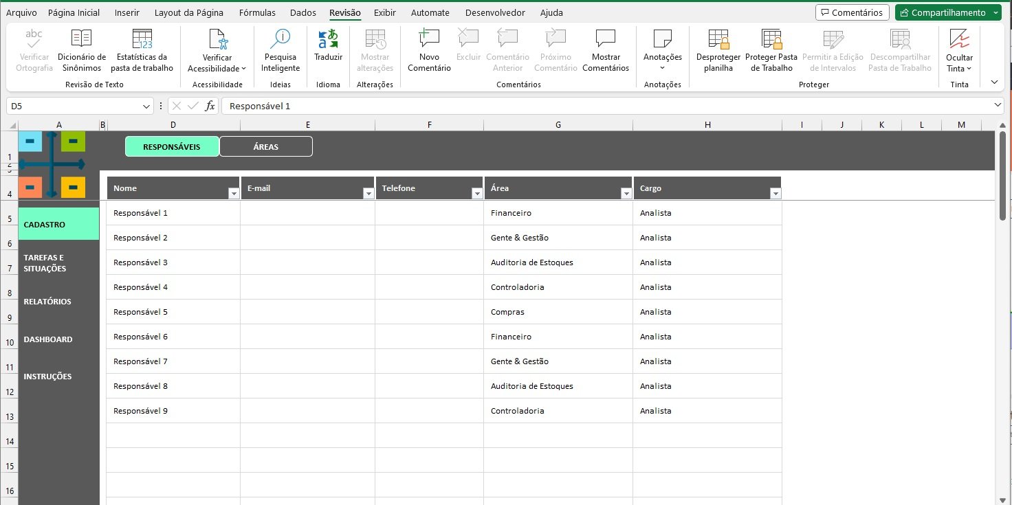Switch to the Fórmulas ribbon tab
Viewport: 1012px width, 505px height.
click(x=257, y=12)
